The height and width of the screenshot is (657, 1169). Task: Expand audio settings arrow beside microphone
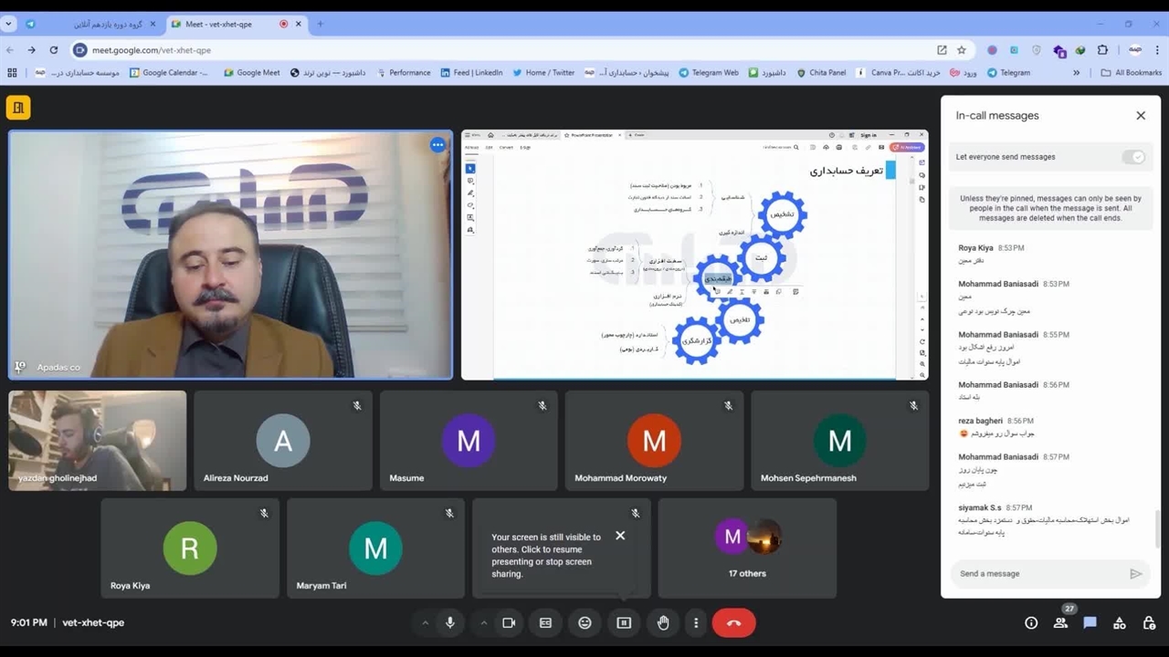(x=425, y=623)
